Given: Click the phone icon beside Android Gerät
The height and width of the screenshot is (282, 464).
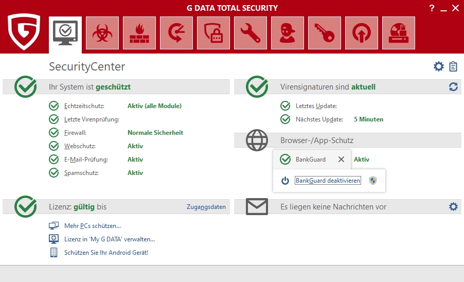Looking at the screenshot, I should (x=53, y=252).
